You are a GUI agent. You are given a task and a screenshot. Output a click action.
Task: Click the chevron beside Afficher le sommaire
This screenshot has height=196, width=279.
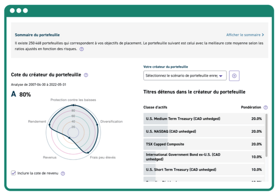point(263,35)
